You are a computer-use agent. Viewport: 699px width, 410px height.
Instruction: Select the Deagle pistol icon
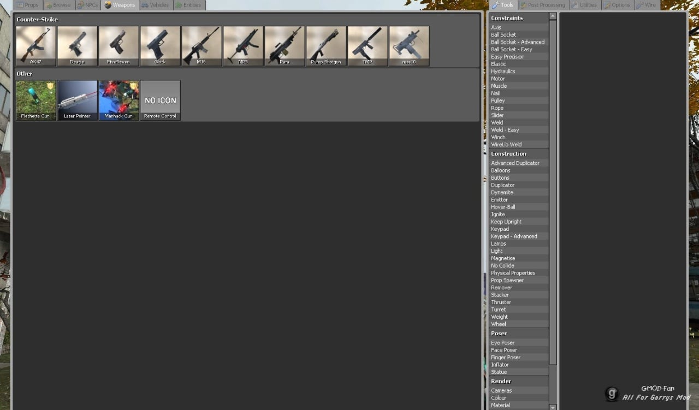pyautogui.click(x=77, y=46)
